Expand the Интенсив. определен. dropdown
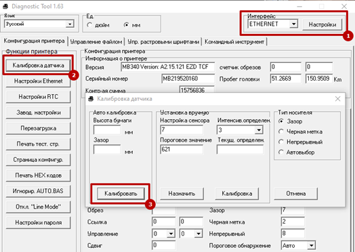 click(x=259, y=130)
